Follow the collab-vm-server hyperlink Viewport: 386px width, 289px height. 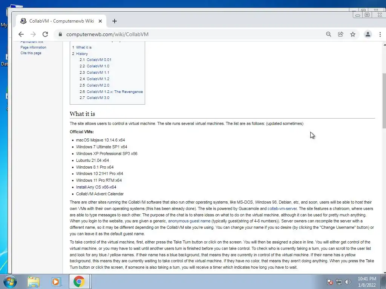(282, 208)
